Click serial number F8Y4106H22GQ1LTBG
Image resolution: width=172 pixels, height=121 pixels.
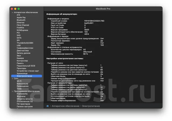click(x=94, y=21)
